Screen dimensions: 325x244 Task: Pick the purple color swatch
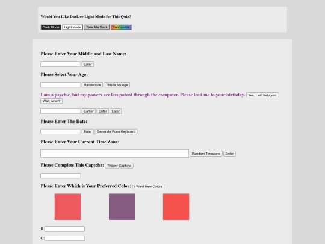pos(122,207)
